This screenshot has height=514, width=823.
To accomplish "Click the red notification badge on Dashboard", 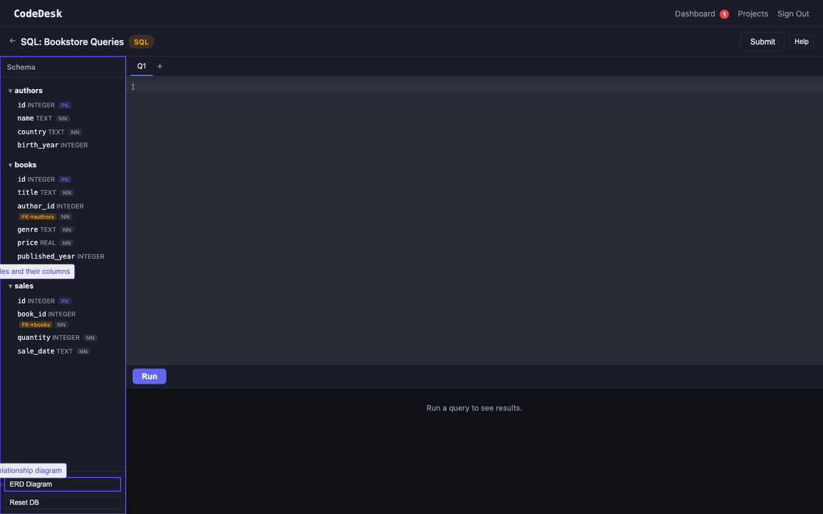I will 724,13.
